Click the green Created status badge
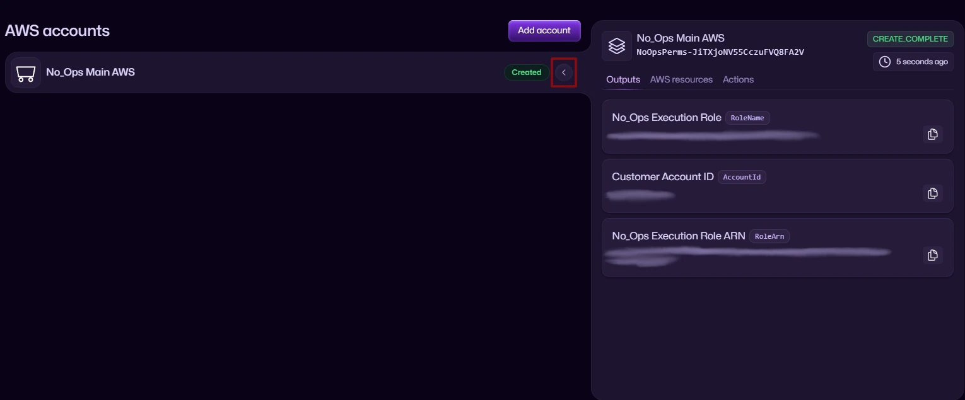 click(x=526, y=72)
